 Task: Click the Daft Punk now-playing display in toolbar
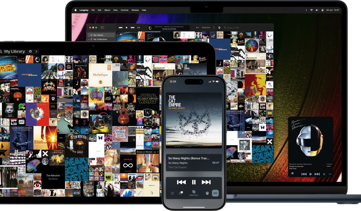(169, 28)
